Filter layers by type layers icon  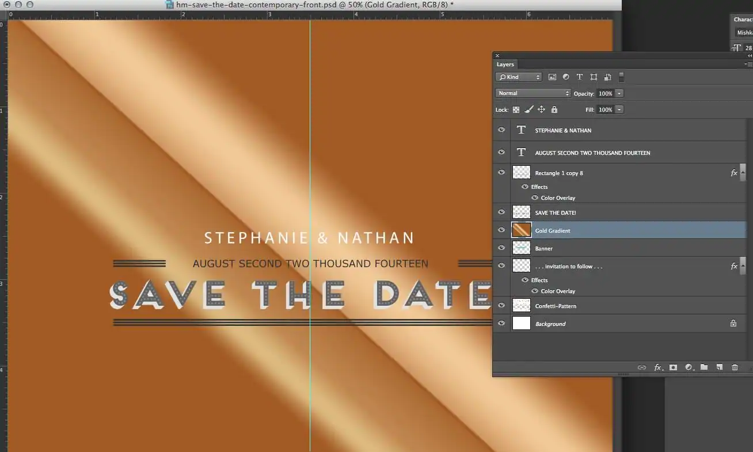pos(580,77)
